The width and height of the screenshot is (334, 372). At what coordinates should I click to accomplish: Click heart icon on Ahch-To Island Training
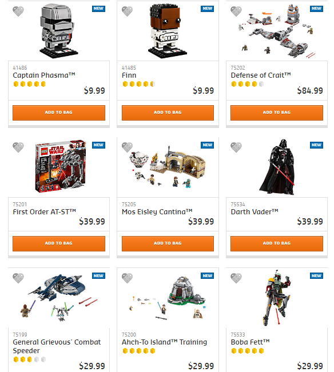tap(127, 278)
